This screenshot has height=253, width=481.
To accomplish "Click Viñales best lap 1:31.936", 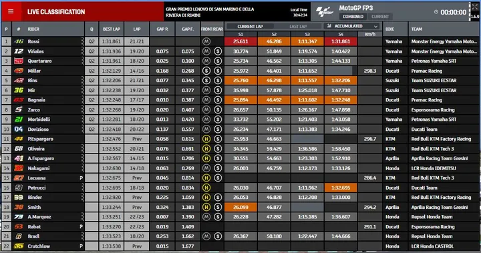I will (112, 51).
